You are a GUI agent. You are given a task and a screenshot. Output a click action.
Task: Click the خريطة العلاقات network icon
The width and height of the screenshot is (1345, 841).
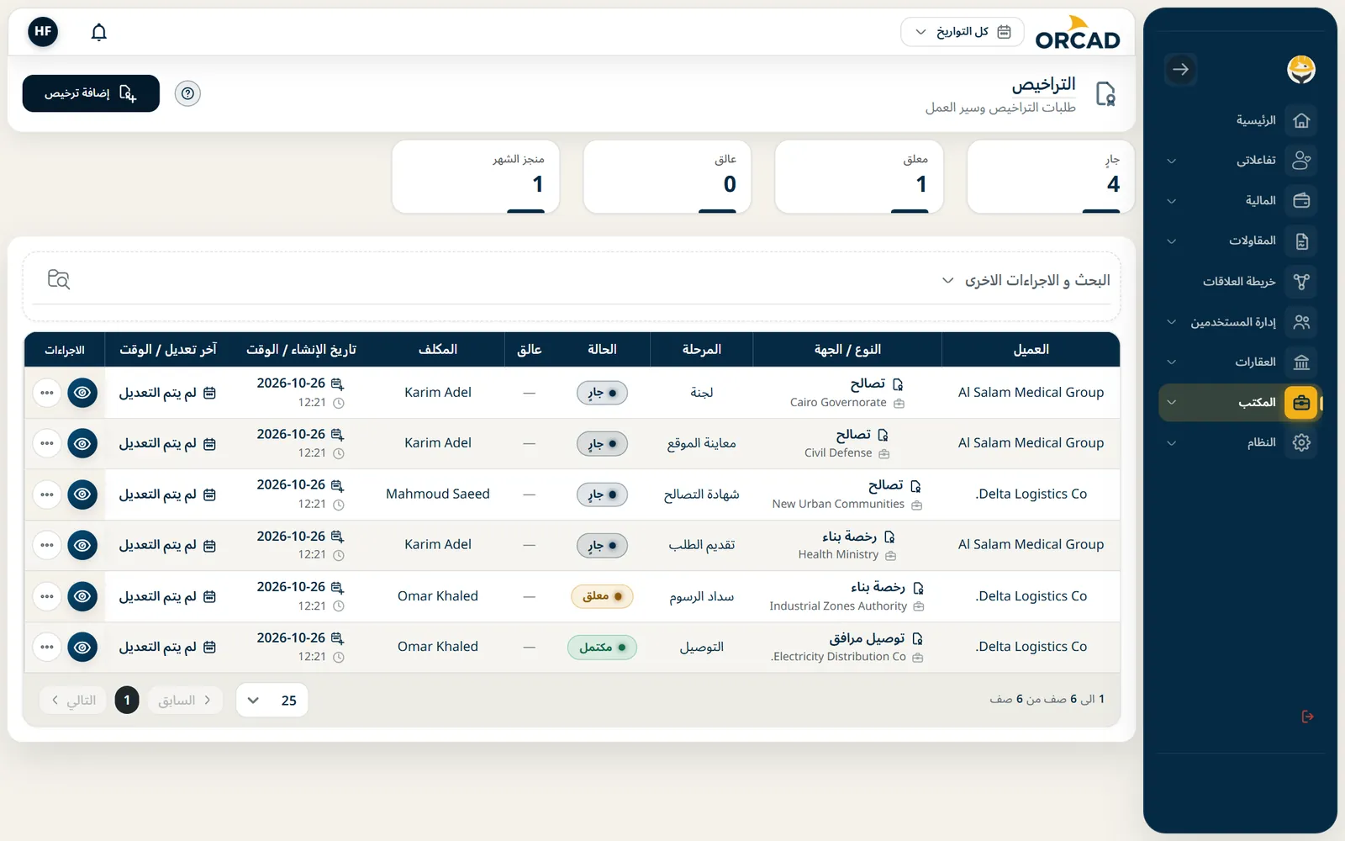1301,282
